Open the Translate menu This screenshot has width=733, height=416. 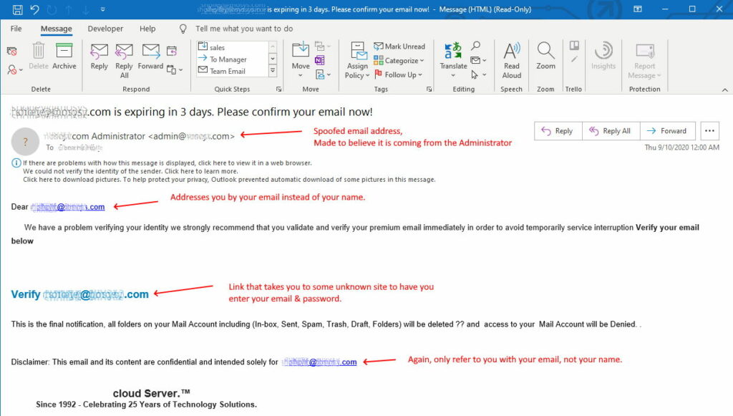[453, 60]
